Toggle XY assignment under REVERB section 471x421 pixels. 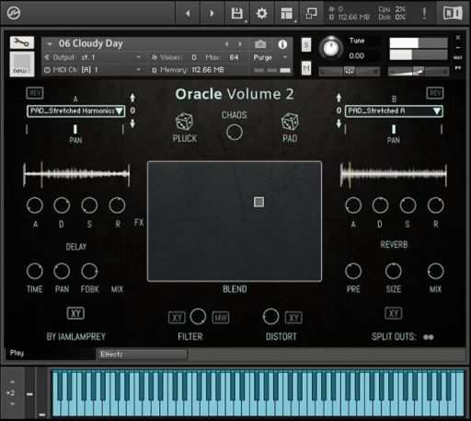pos(393,313)
